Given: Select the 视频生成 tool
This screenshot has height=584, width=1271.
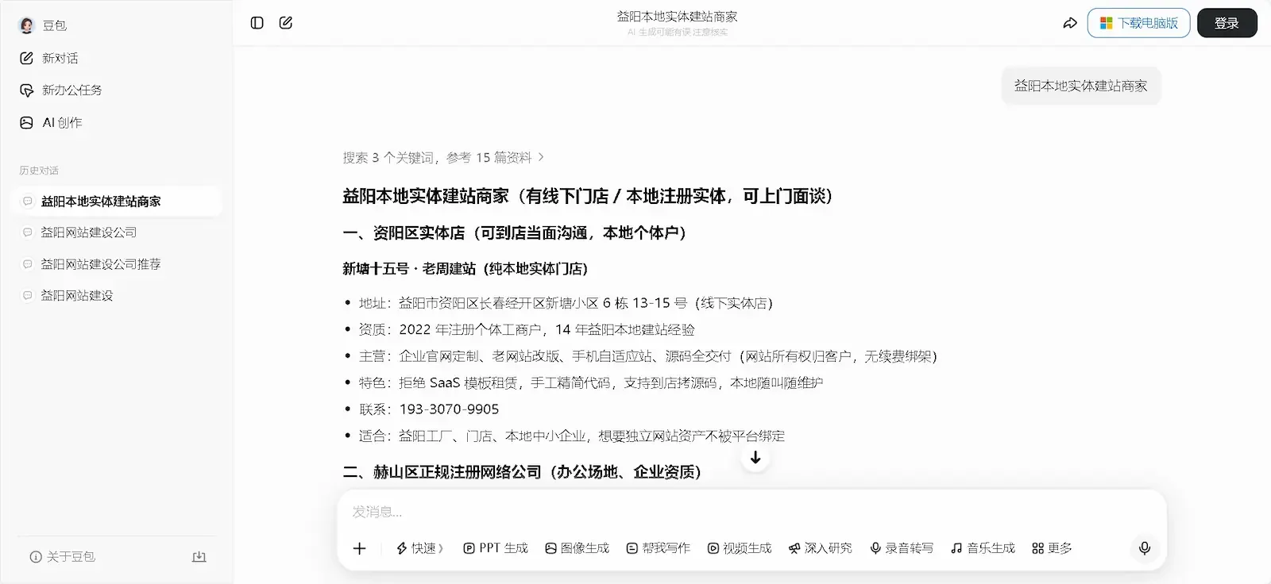Looking at the screenshot, I should tap(740, 548).
